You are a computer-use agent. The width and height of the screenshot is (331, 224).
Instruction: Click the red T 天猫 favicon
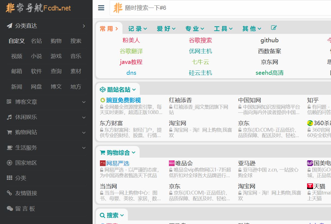tap(310, 186)
